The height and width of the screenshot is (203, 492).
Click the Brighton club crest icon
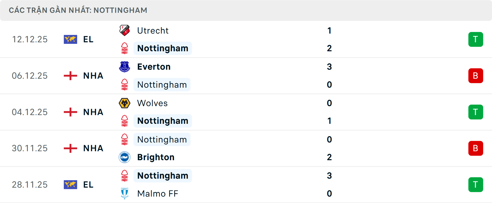(125, 157)
